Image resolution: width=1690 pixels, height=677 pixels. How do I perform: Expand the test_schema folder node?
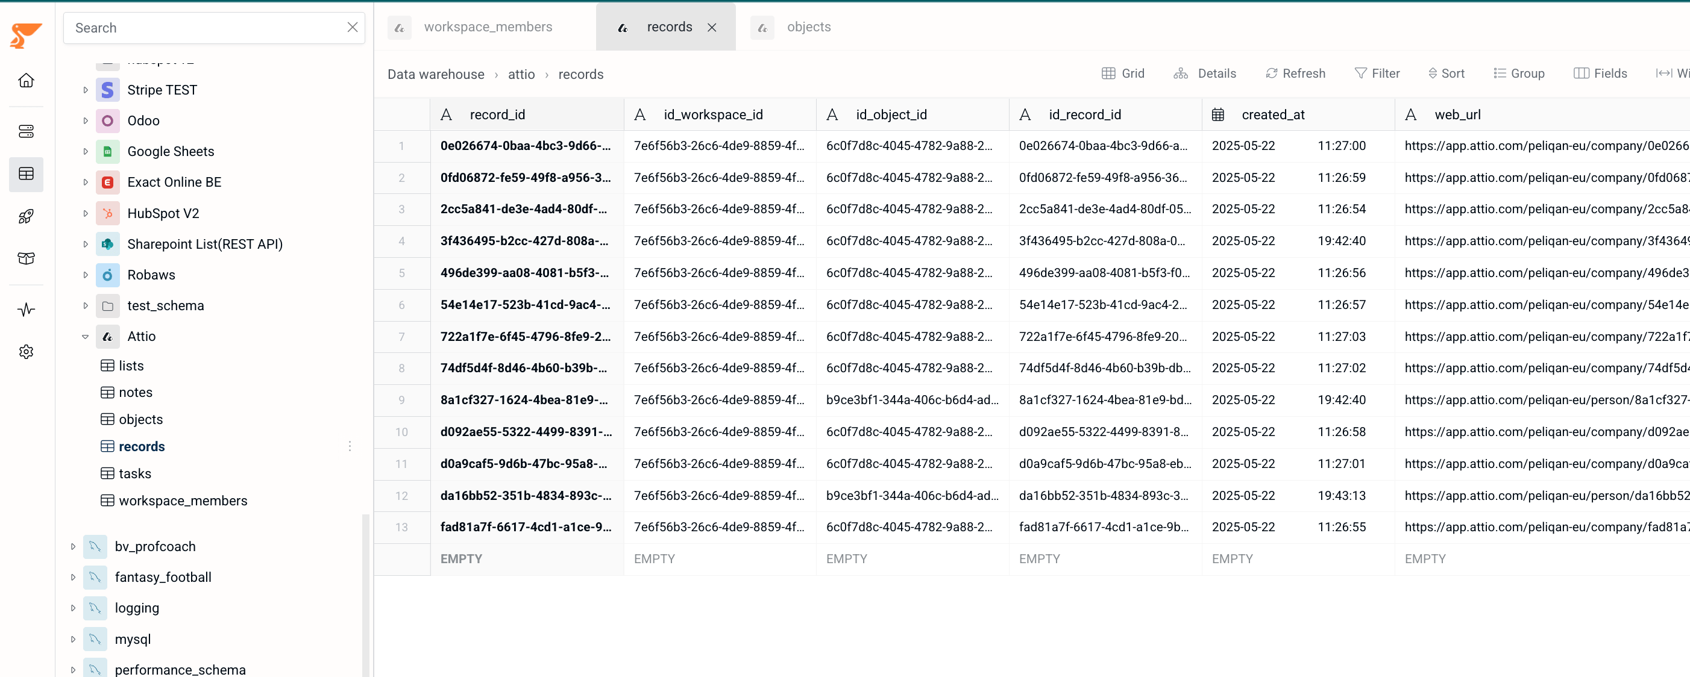86,305
